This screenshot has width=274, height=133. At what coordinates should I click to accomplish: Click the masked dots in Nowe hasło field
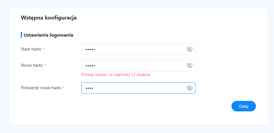[90, 66]
